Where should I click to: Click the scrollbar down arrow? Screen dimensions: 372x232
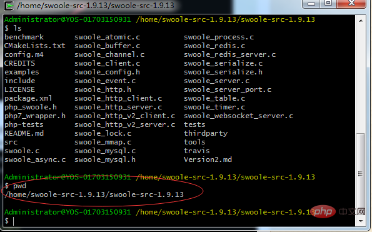click(x=361, y=221)
